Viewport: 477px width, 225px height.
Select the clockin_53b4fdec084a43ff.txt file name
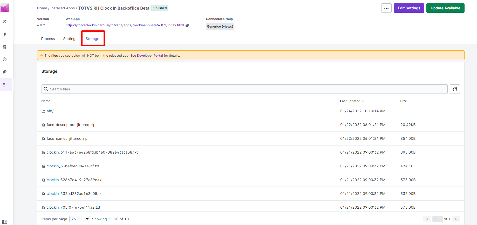[x=73, y=166]
